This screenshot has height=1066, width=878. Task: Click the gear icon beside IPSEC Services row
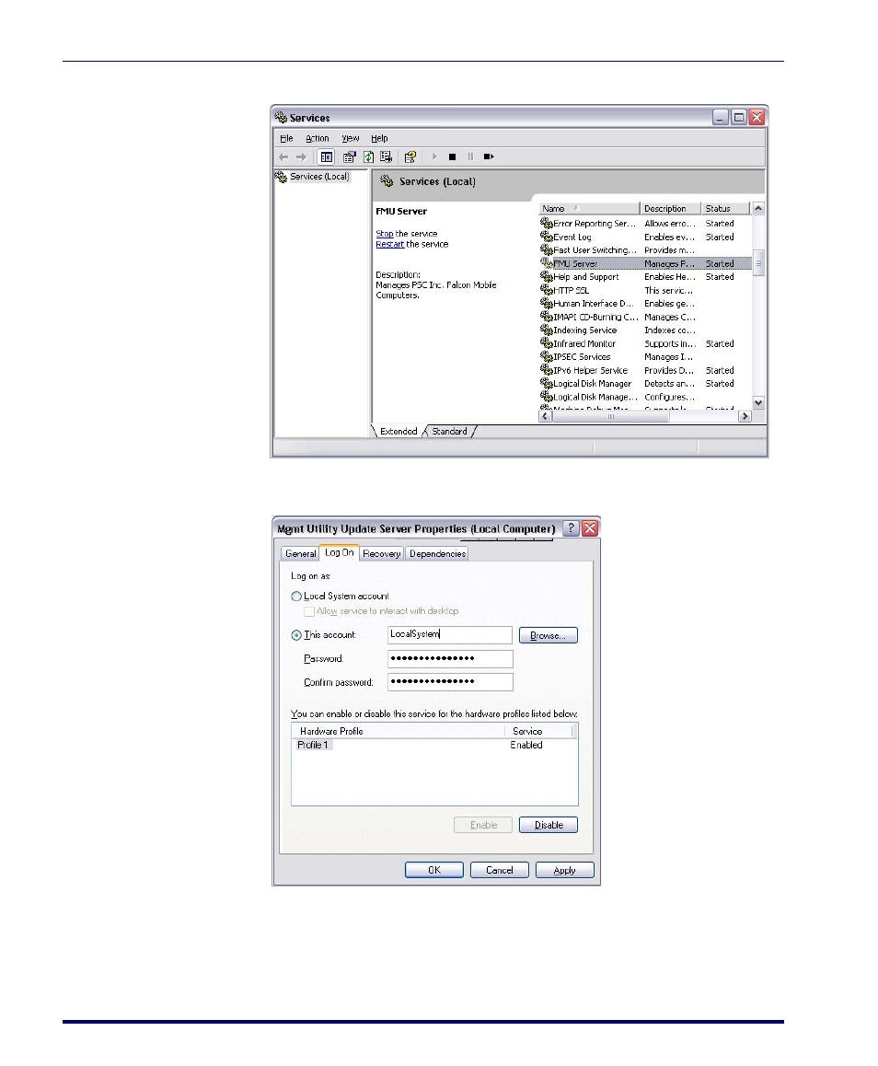[547, 356]
